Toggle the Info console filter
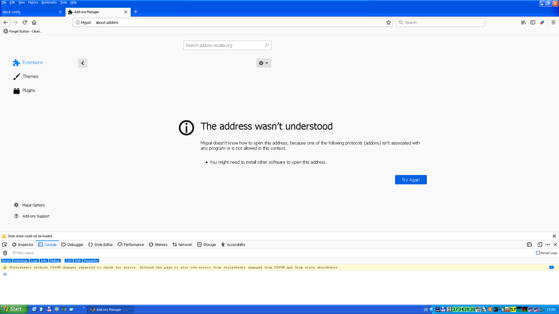Screen dimensions: 559x314 pos(44,261)
